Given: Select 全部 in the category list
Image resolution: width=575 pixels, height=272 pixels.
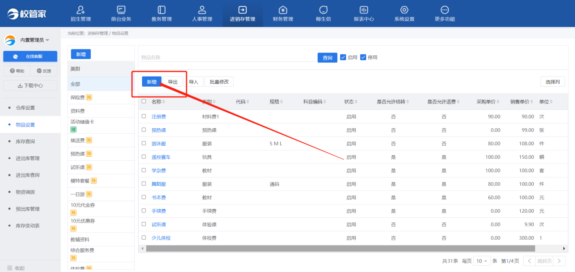Looking at the screenshot, I should point(101,84).
